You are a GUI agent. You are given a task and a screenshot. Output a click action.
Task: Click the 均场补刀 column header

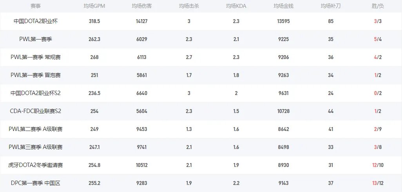click(x=331, y=6)
